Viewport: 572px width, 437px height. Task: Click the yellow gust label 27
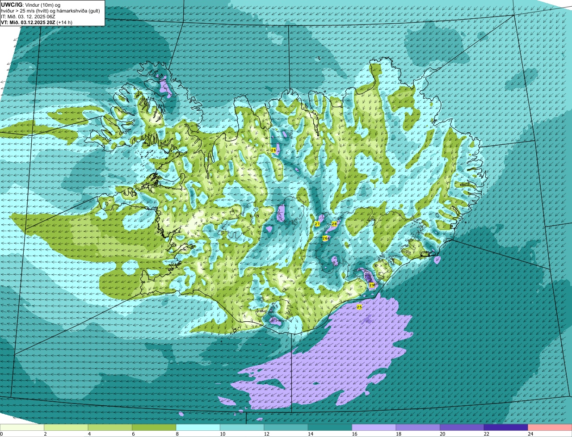point(317,224)
